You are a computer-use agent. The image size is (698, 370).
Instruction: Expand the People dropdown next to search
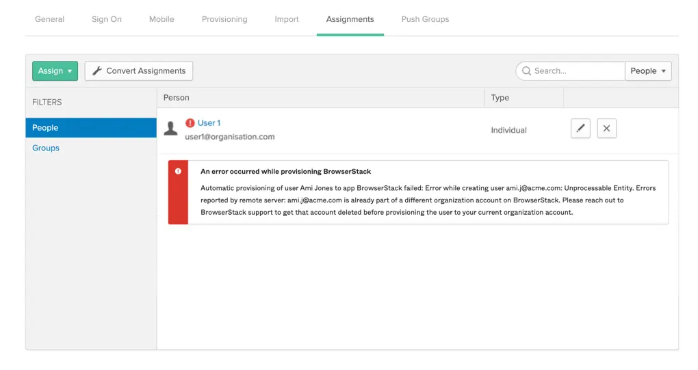point(647,71)
